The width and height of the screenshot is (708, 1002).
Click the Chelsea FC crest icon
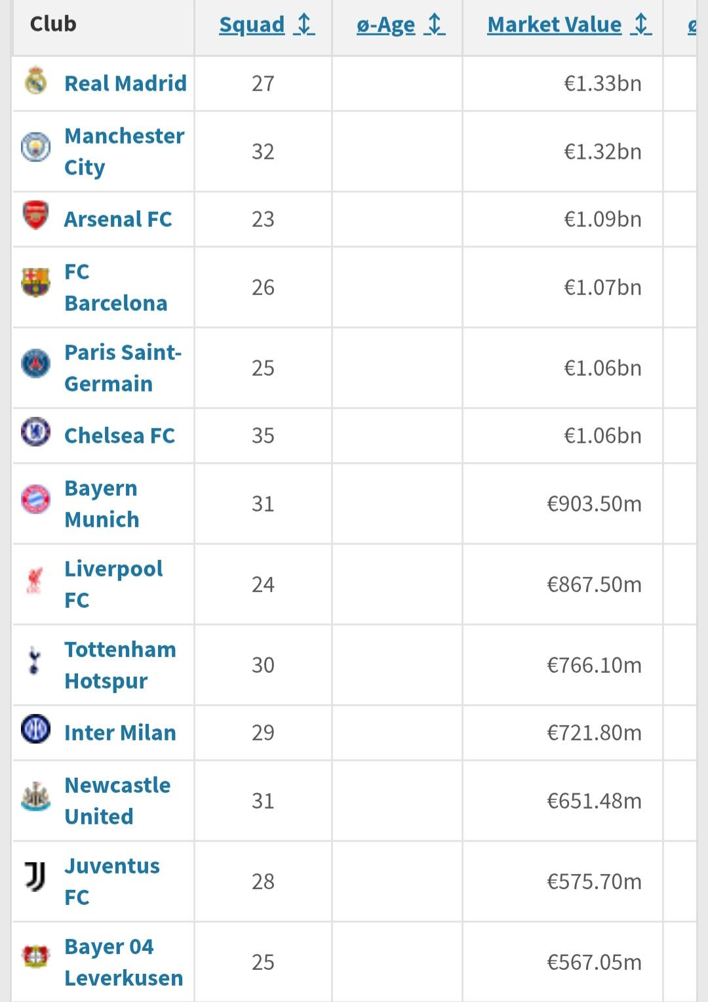tap(35, 432)
